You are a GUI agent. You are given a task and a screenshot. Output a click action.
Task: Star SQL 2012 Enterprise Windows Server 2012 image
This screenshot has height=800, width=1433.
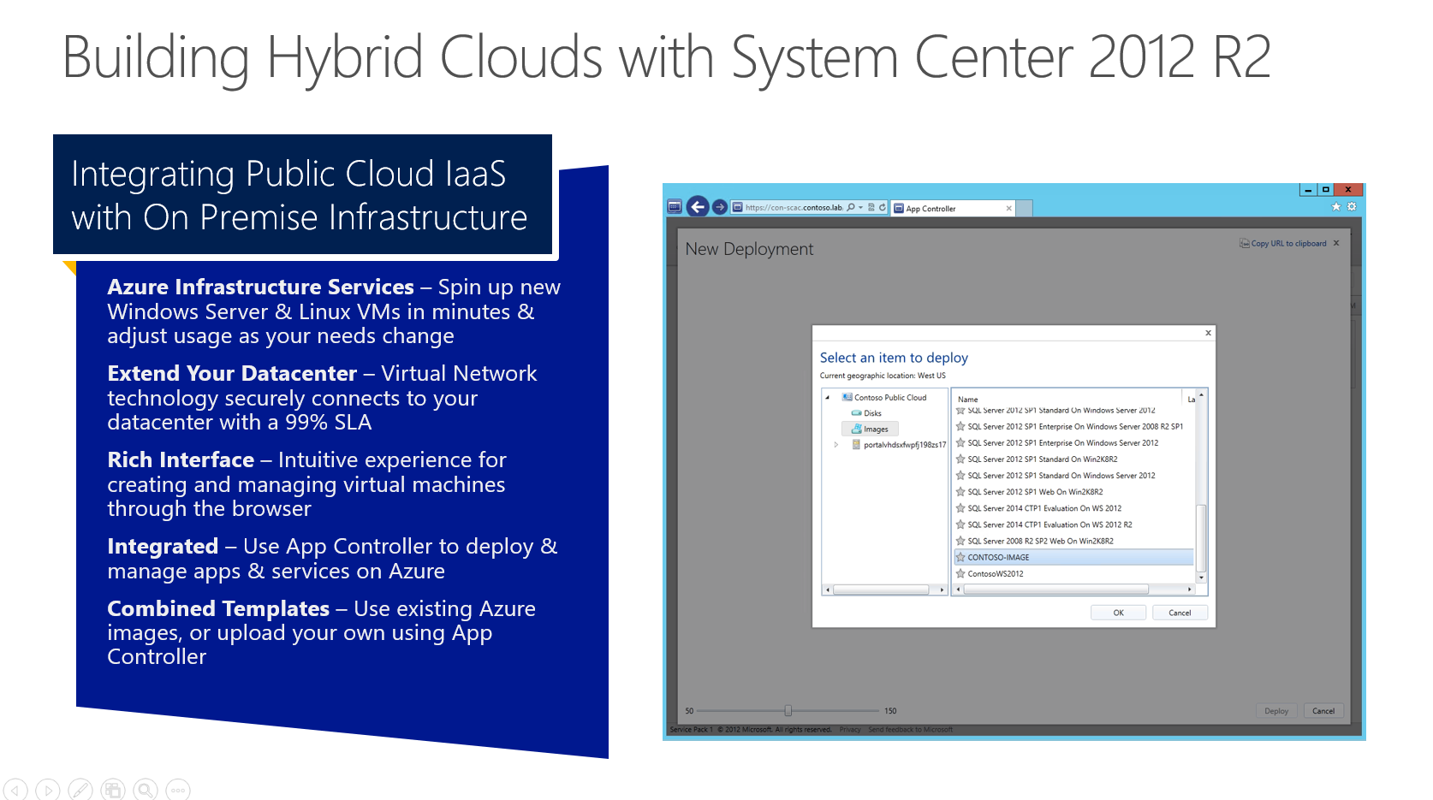click(960, 442)
